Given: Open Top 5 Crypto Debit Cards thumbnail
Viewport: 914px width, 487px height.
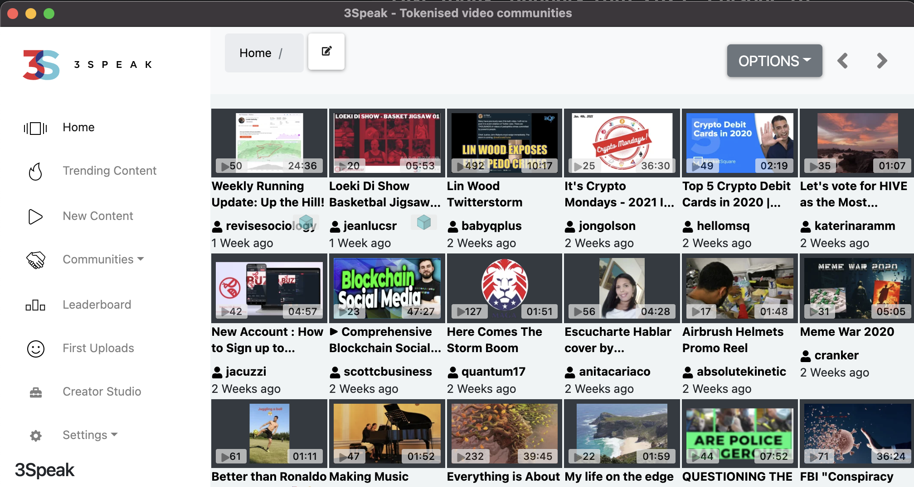Looking at the screenshot, I should [x=739, y=143].
